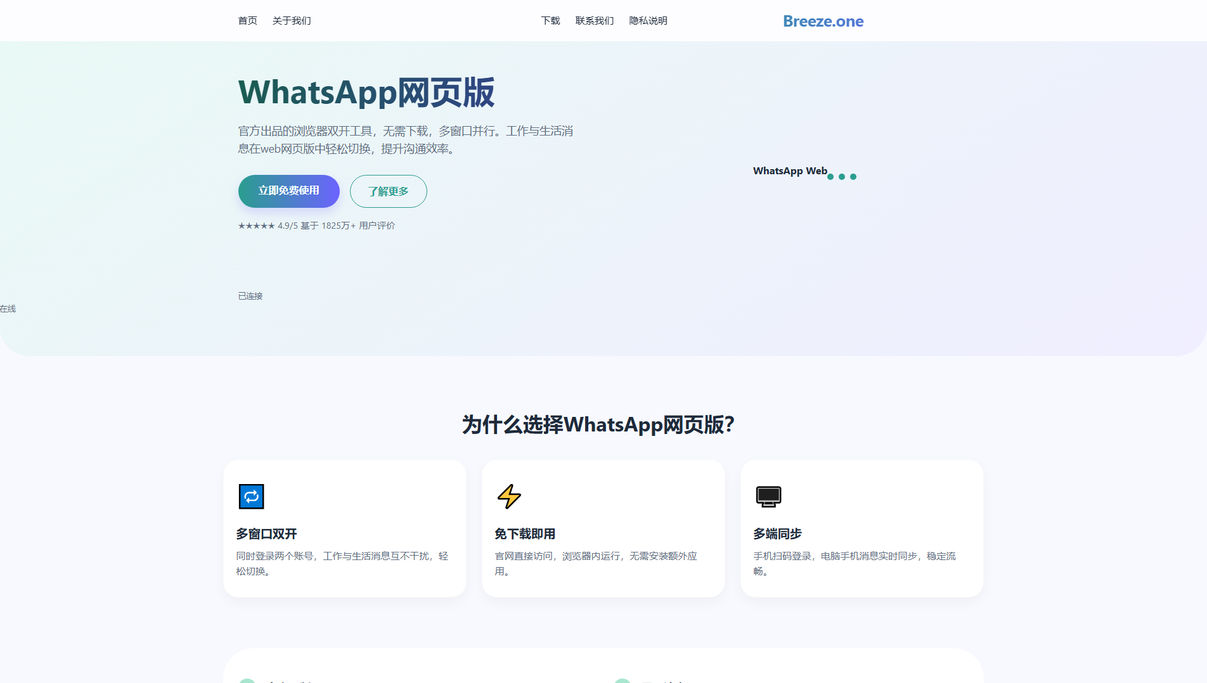
Task: Click the WhatsApp Web loading label
Action: coord(790,171)
